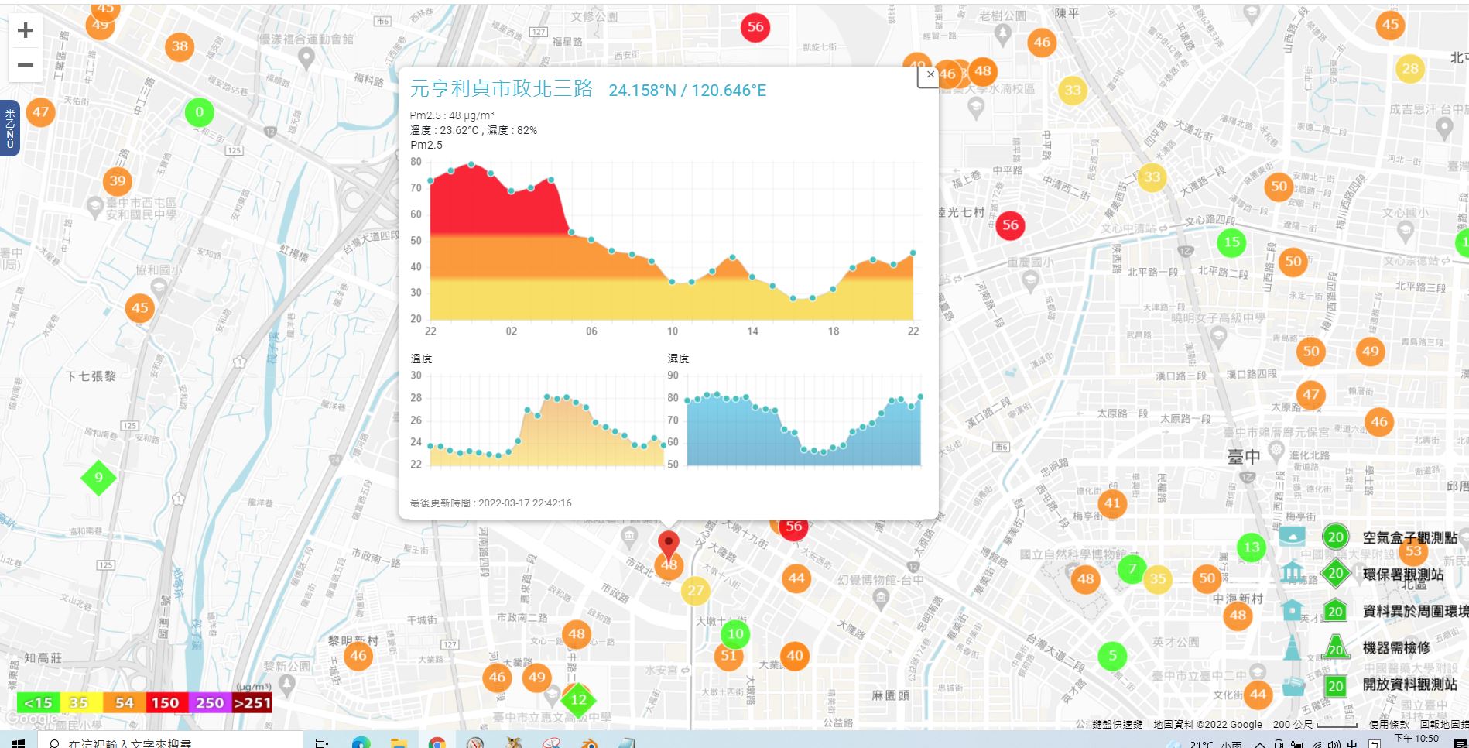
Task: Open the yellow 28 sensor marker
Action: 1410,68
